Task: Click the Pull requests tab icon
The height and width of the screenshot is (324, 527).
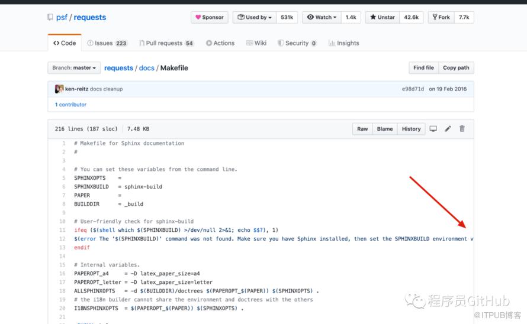Action: (x=142, y=43)
